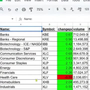Open the Edit menu
The image size is (90, 90).
click(17, 0)
